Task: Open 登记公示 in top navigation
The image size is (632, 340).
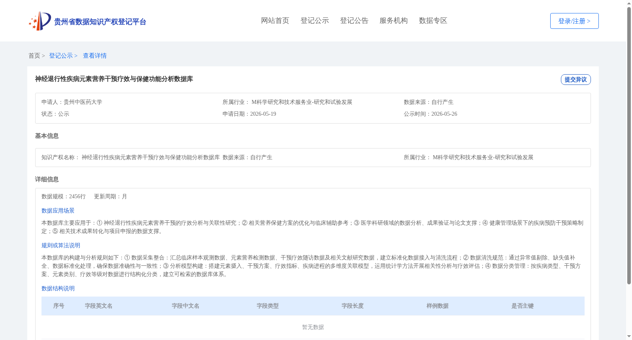Action: click(314, 21)
